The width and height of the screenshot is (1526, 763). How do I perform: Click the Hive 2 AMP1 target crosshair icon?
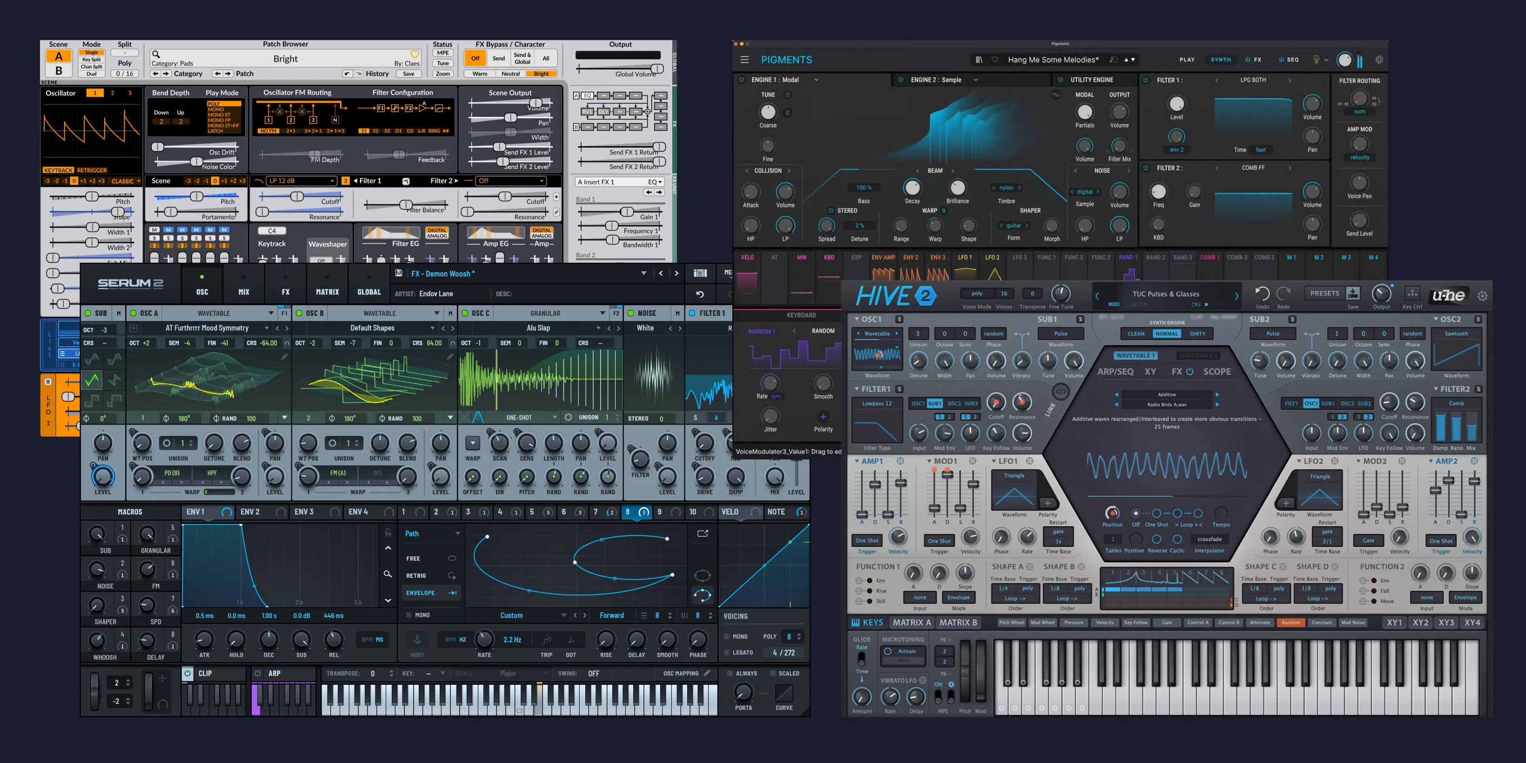900,461
